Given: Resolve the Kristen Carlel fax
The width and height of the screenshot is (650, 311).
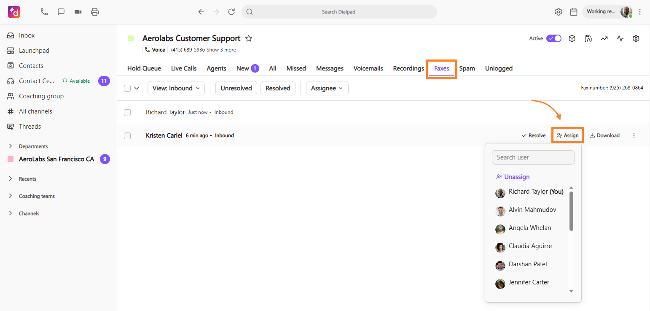Looking at the screenshot, I should point(534,135).
